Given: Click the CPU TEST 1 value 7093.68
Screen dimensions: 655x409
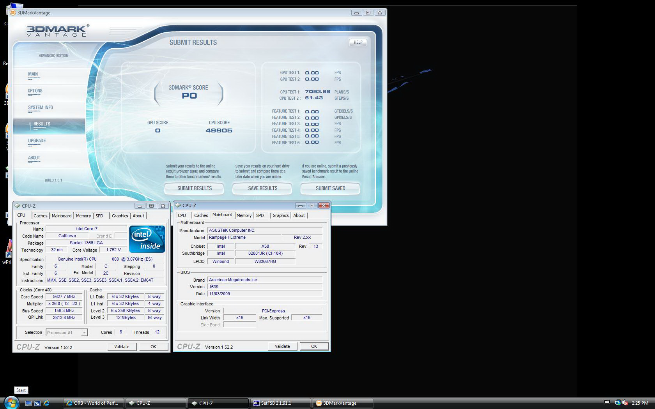Looking at the screenshot, I should (317, 92).
